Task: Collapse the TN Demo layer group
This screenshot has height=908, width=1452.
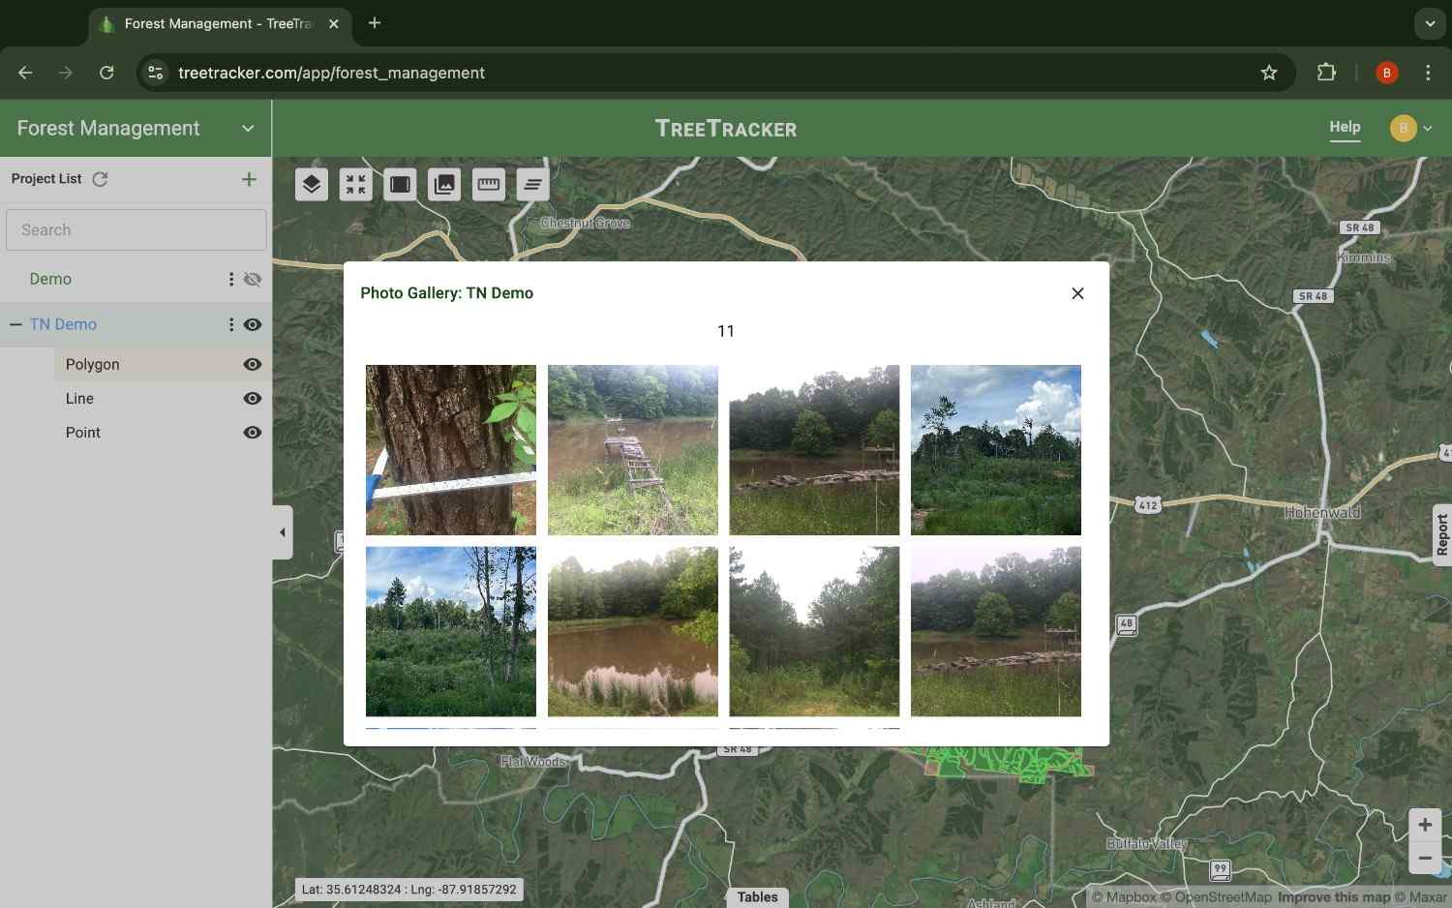Action: (15, 324)
